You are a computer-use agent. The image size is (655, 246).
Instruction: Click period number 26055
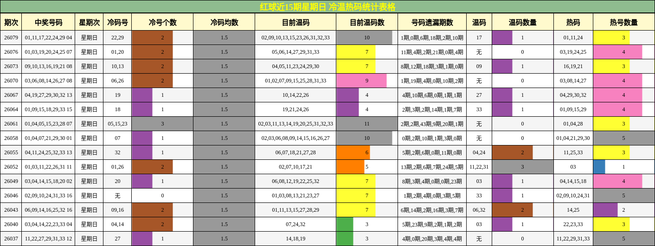tap(11, 152)
